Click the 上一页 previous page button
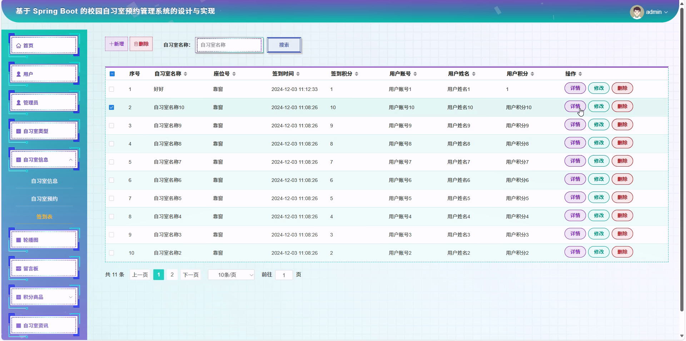Screen dimensions: 686x341 pos(140,275)
